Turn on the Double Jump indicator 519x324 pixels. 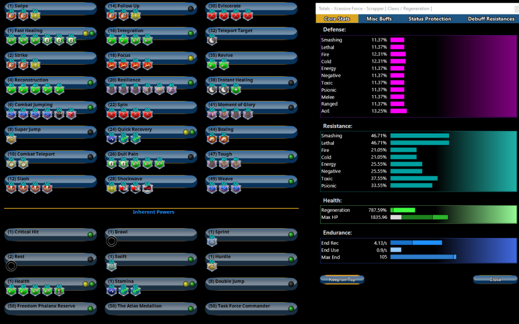click(x=291, y=284)
